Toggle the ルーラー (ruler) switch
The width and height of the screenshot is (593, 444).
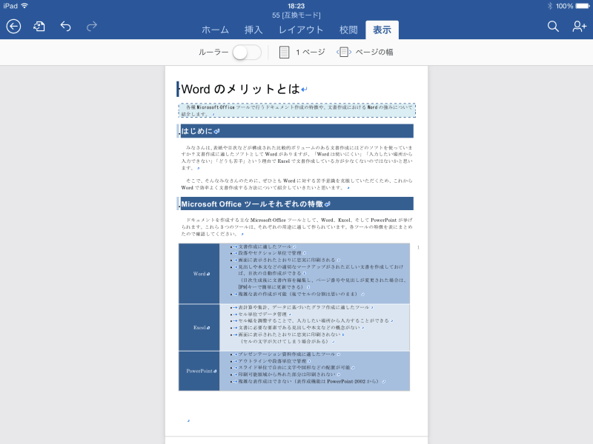tap(247, 52)
